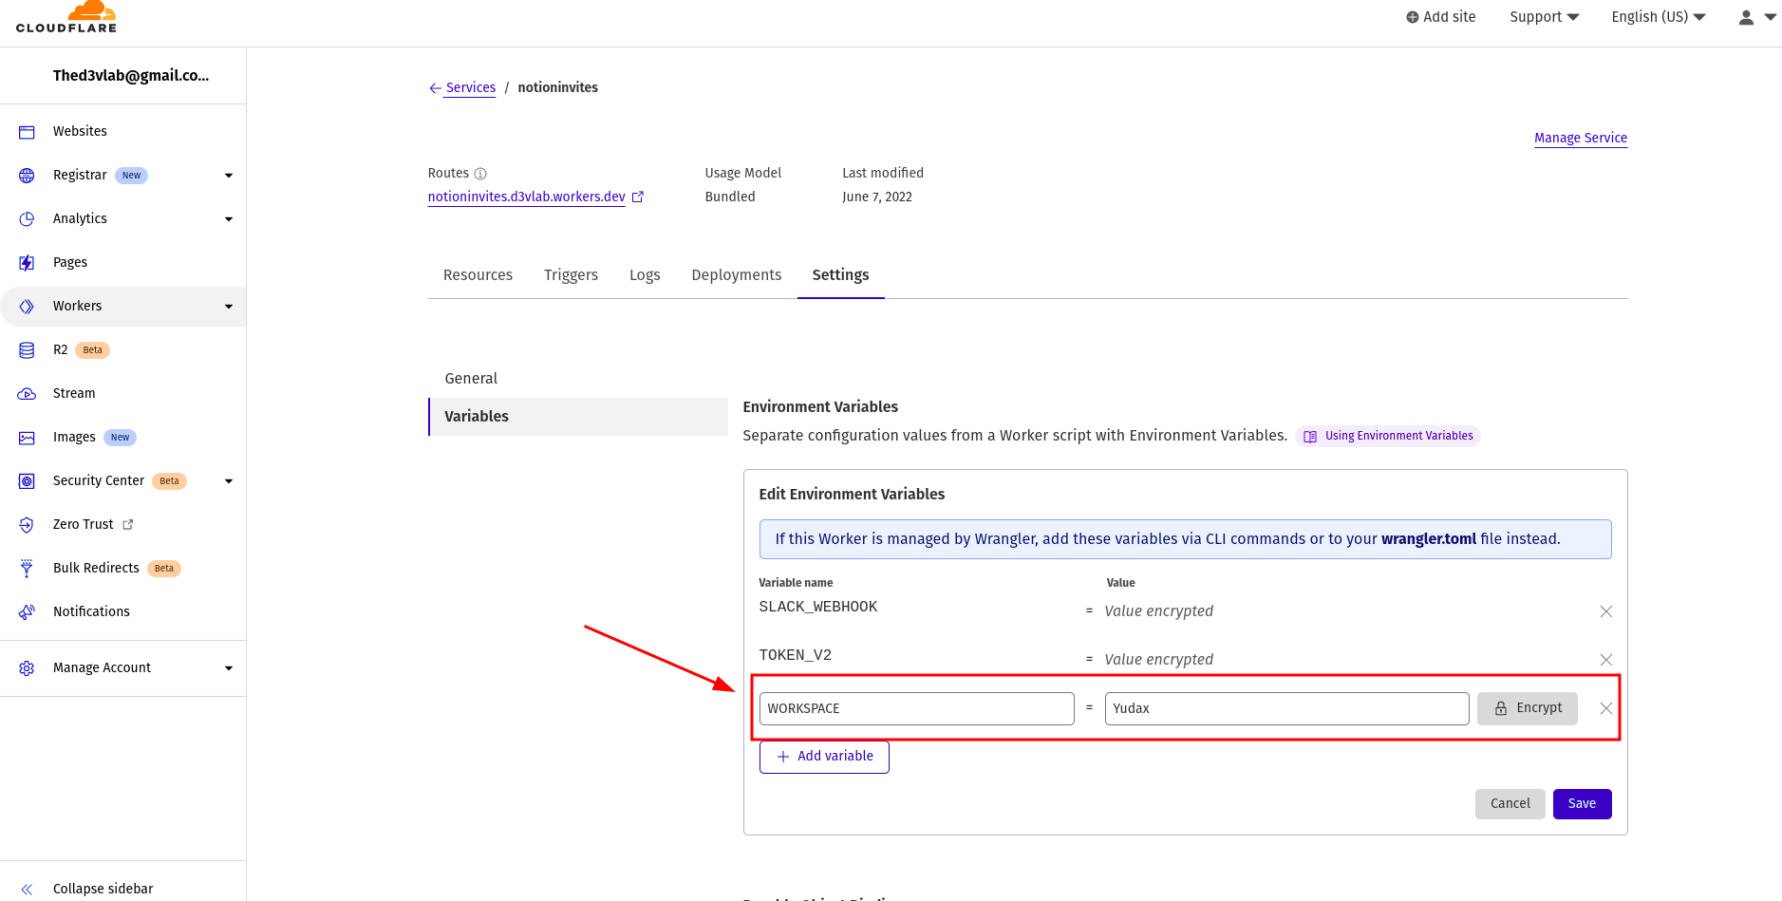1782x901 pixels.
Task: Click the TOKEN_V2 variable name
Action: (x=796, y=655)
